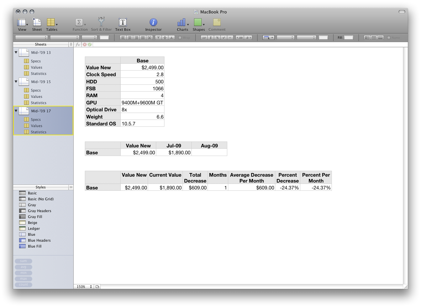The height and width of the screenshot is (307, 421).
Task: Accept formula with green checkmark
Action: tap(89, 44)
